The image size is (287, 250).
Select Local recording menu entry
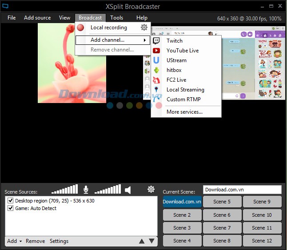tap(113, 28)
